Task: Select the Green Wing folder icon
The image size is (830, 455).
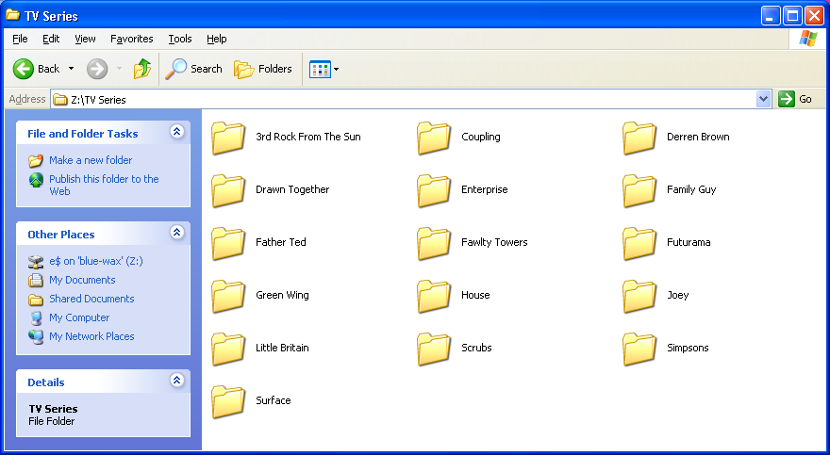Action: click(228, 297)
